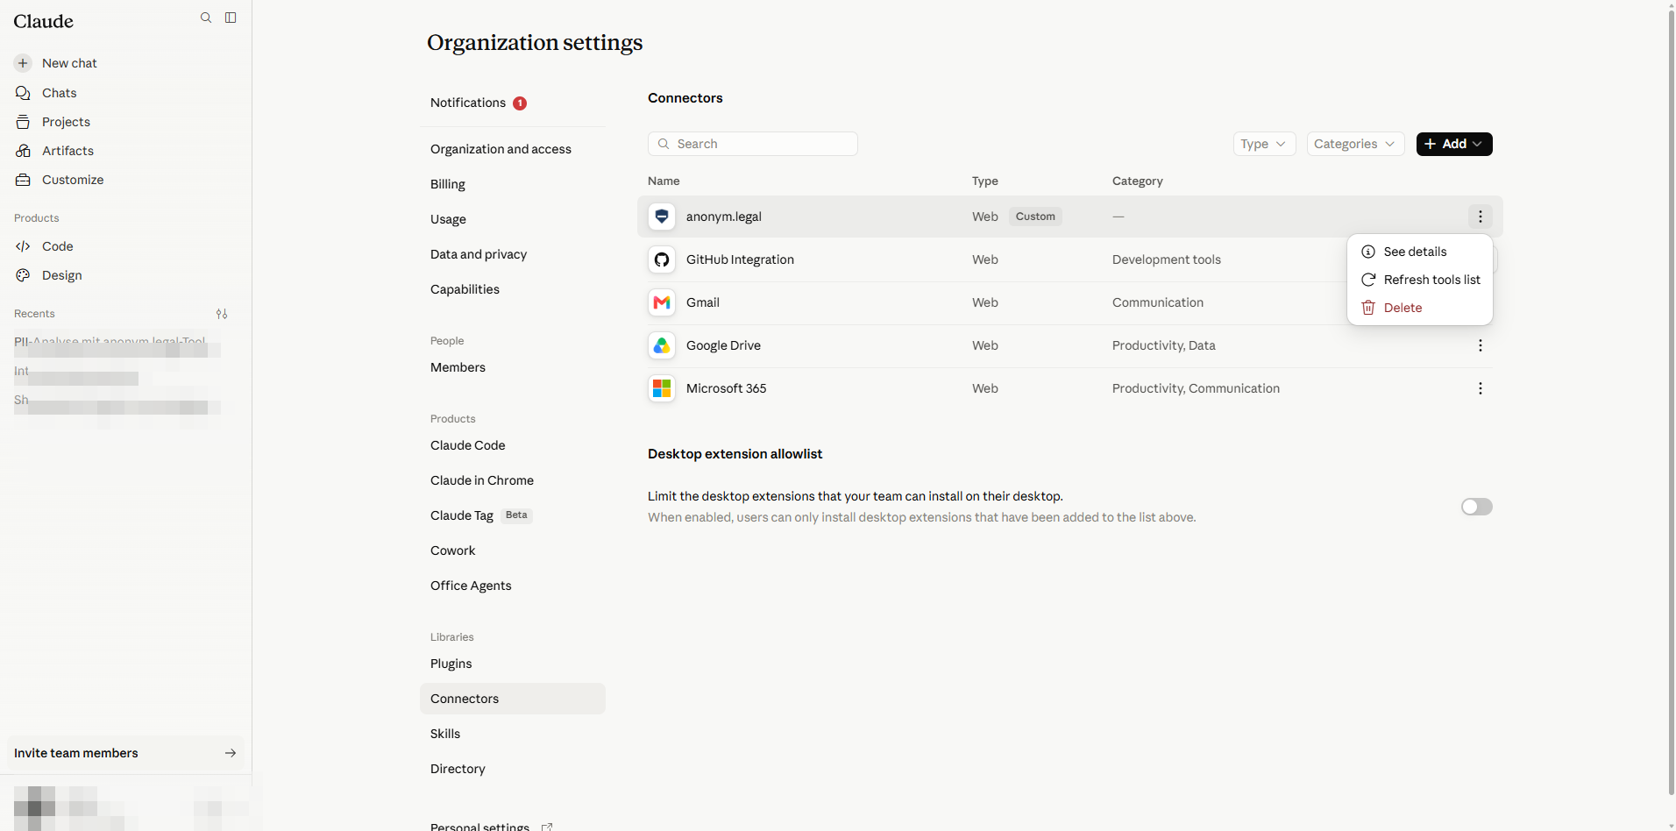1676x831 pixels.
Task: Click the Recents filter icon
Action: point(222,314)
